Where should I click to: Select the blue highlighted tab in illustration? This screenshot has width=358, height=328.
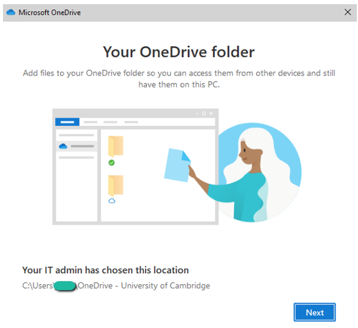click(x=67, y=122)
